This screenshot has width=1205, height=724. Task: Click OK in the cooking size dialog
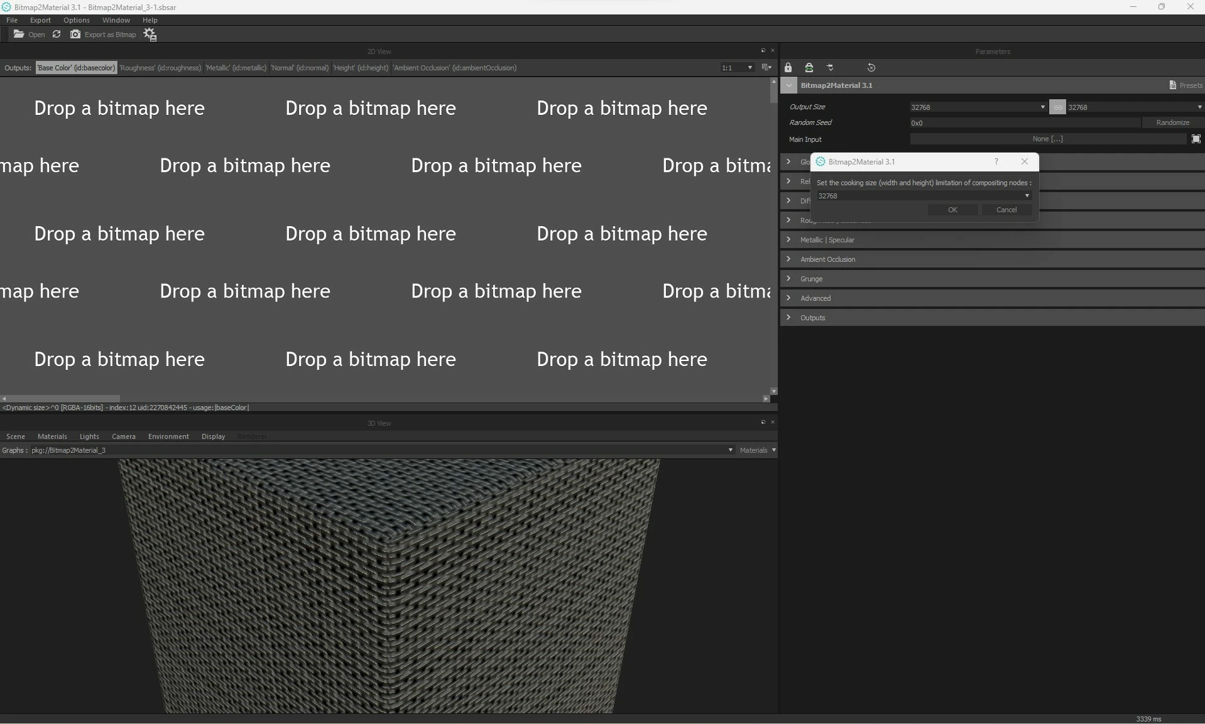tap(952, 210)
